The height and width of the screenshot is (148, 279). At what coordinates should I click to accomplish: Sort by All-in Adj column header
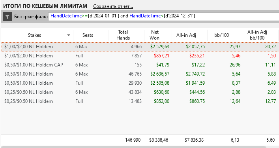(186, 35)
